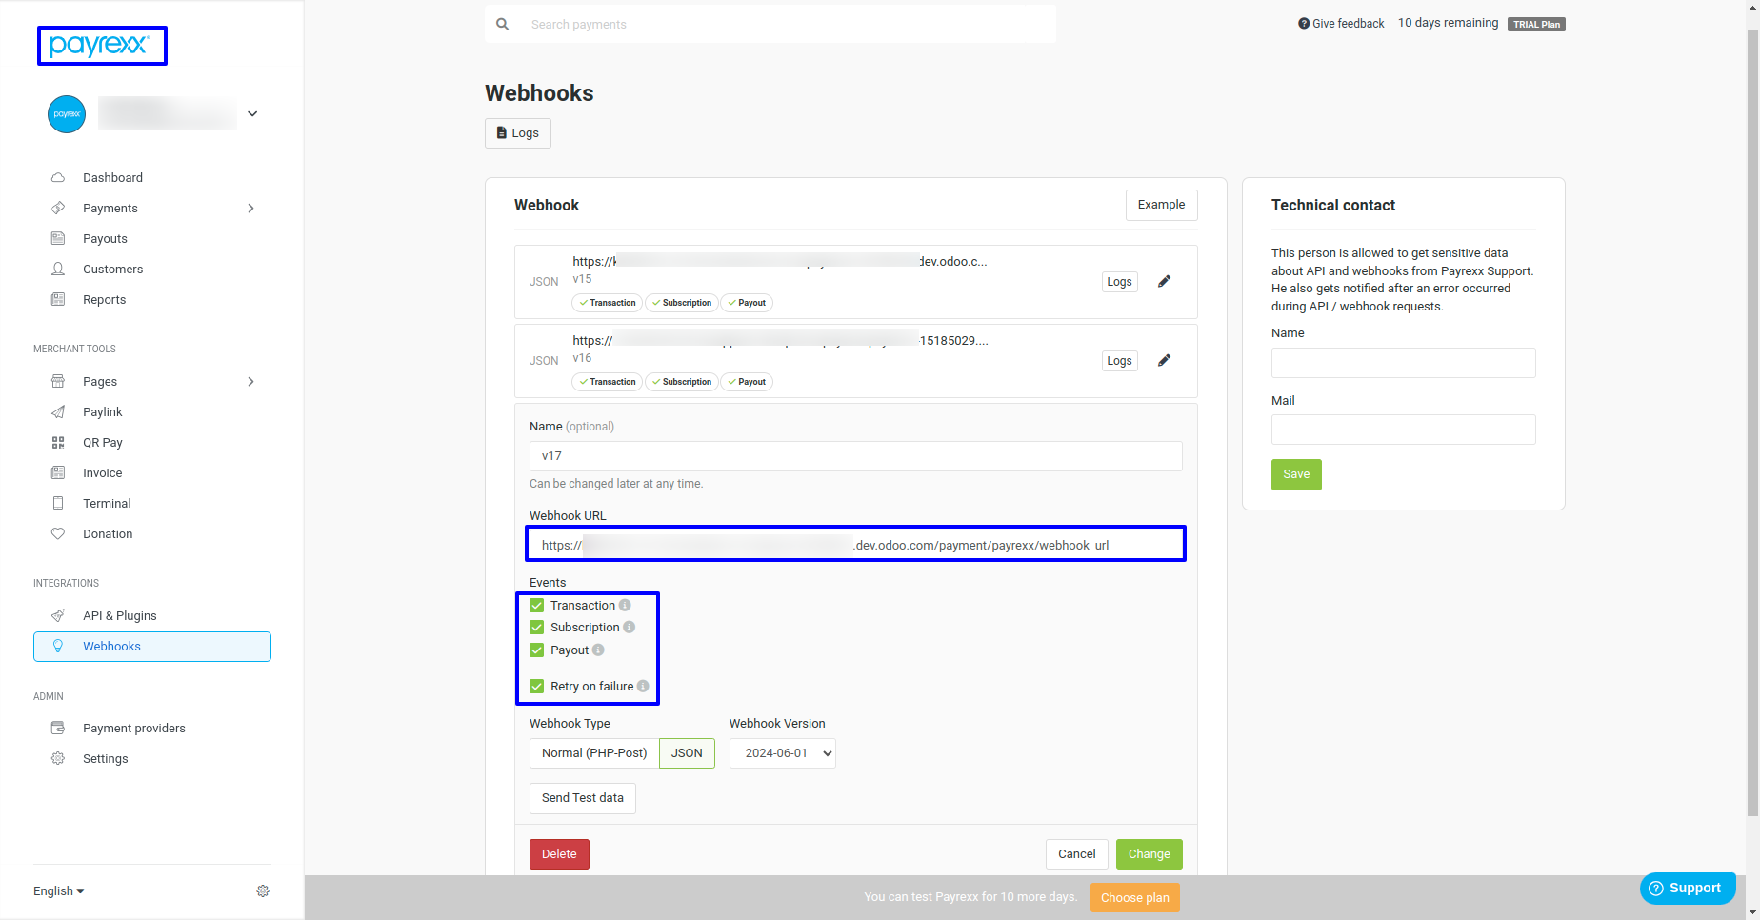Viewport: 1760px width, 920px height.
Task: Click the info icon next to Transaction
Action: tap(625, 606)
